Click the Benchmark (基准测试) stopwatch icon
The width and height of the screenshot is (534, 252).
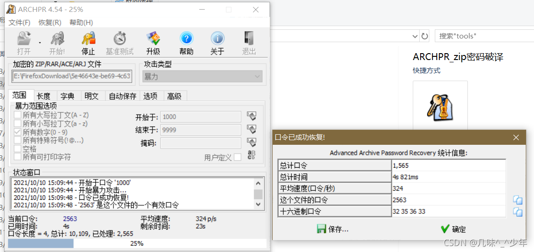coord(119,39)
